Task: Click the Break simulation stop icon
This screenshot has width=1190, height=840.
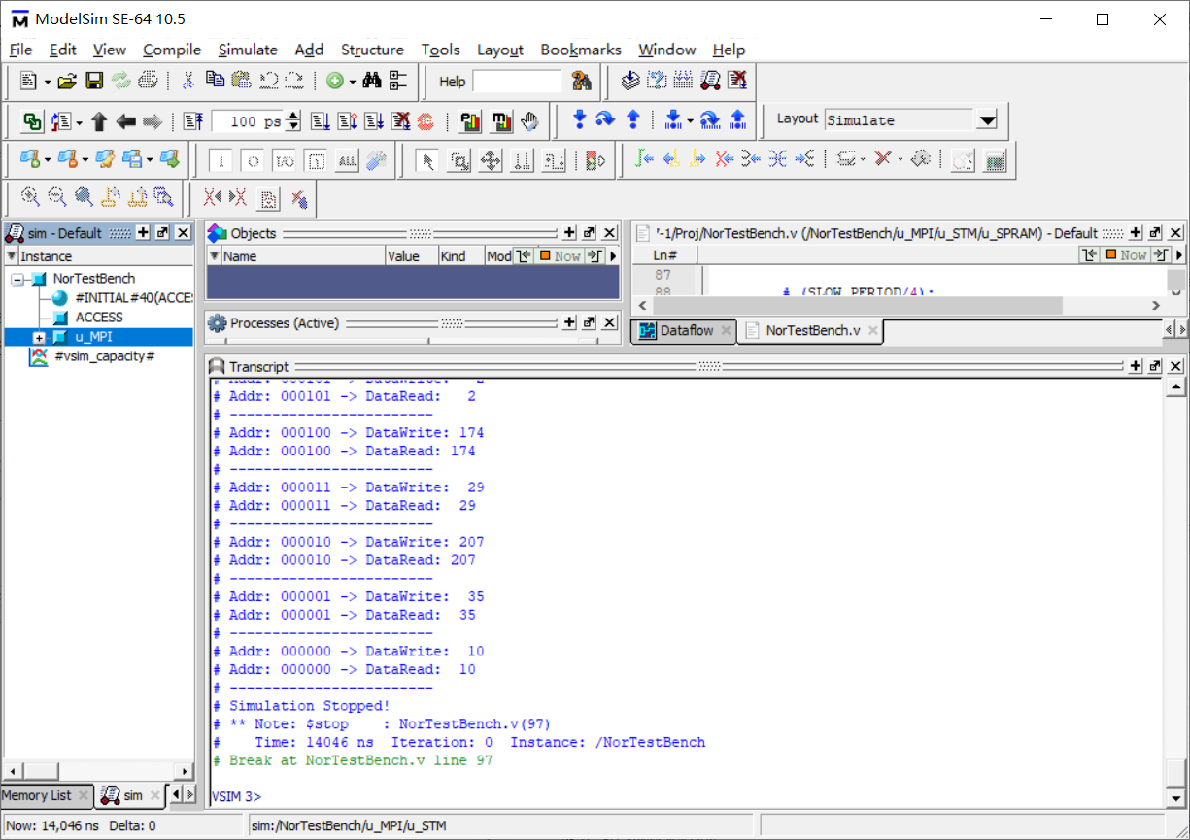Action: pyautogui.click(x=425, y=121)
